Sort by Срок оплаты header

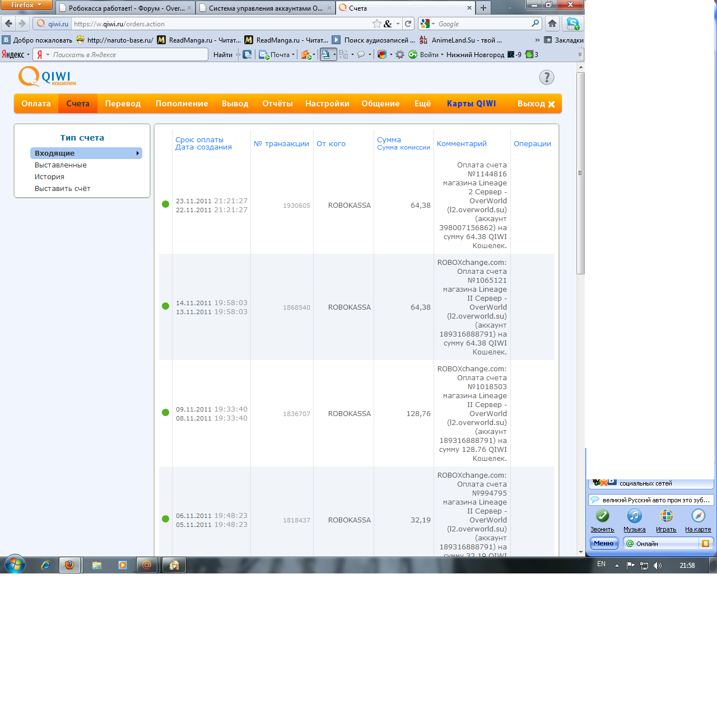point(199,140)
